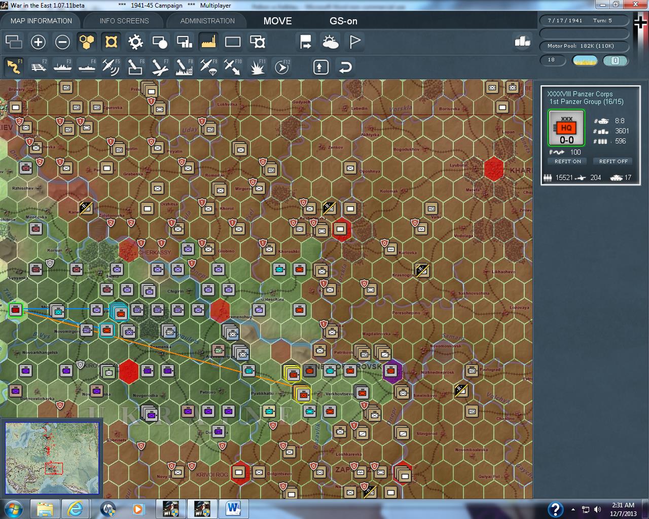Click the boxed up-arrow icon
Viewport: 649px width, 519px height.
pos(321,67)
